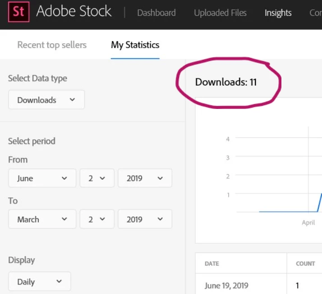Change the From month June dropdown
Screen dimensions: 322x294
click(42, 178)
